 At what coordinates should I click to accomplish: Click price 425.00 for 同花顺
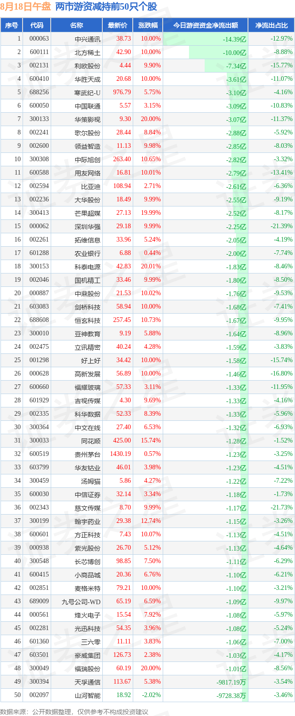click(x=122, y=441)
